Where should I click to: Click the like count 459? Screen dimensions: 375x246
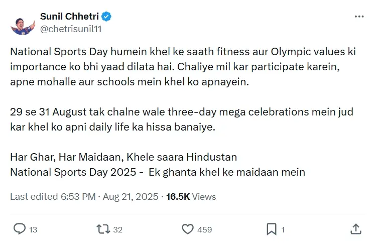point(204,229)
